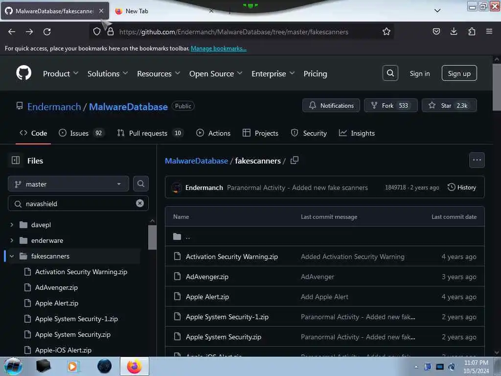Bookmark this page with the star icon
The image size is (501, 376).
tap(387, 31)
